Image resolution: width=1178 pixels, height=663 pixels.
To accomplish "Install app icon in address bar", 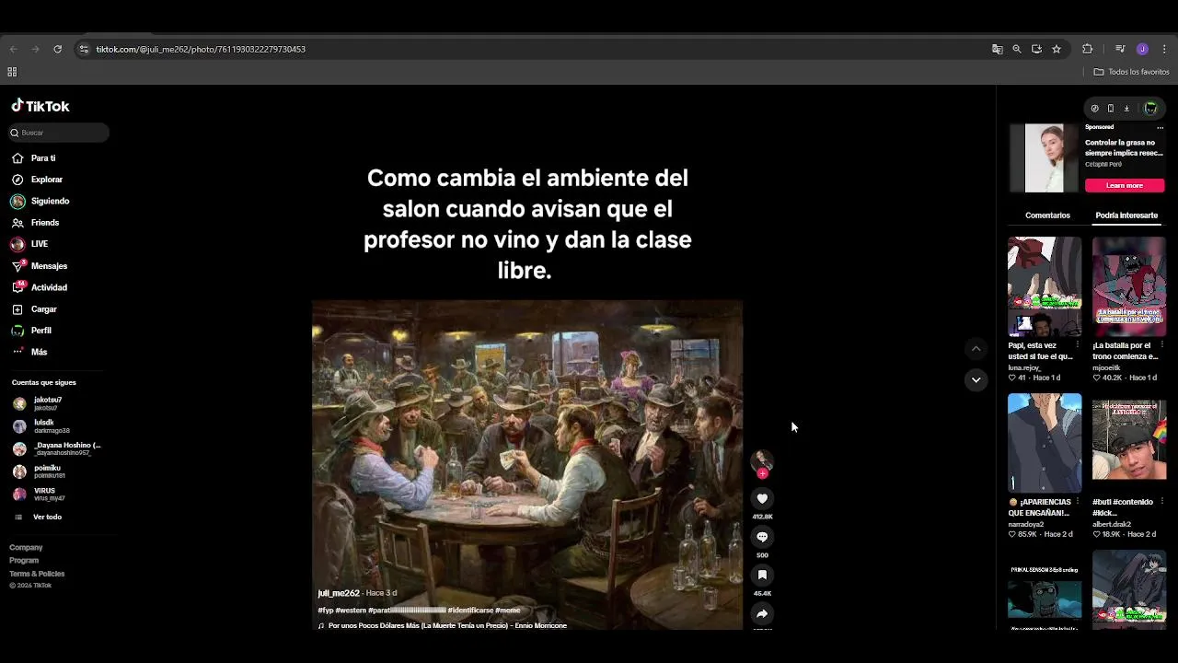I will [x=1036, y=49].
